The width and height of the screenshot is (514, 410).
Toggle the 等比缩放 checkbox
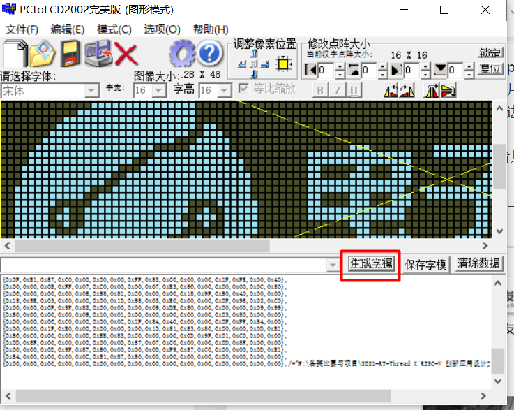243,88
